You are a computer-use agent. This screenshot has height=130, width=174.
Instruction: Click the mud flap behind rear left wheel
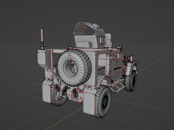coord(46,93)
